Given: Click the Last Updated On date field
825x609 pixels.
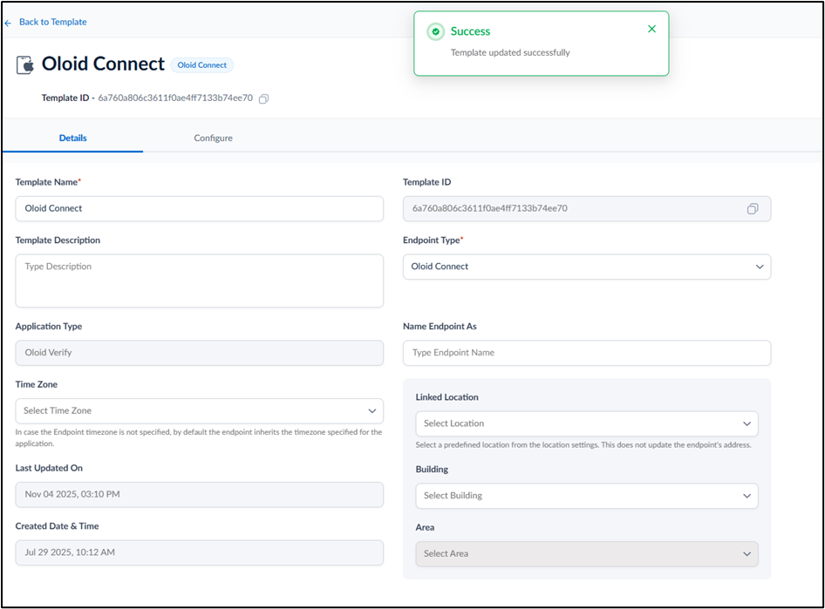Looking at the screenshot, I should click(200, 495).
